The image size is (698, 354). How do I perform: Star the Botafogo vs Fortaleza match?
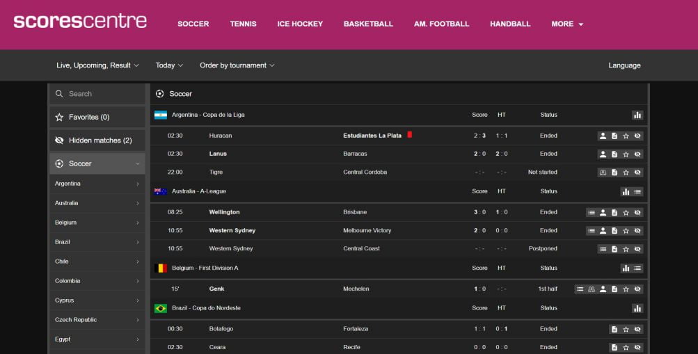[626, 330]
